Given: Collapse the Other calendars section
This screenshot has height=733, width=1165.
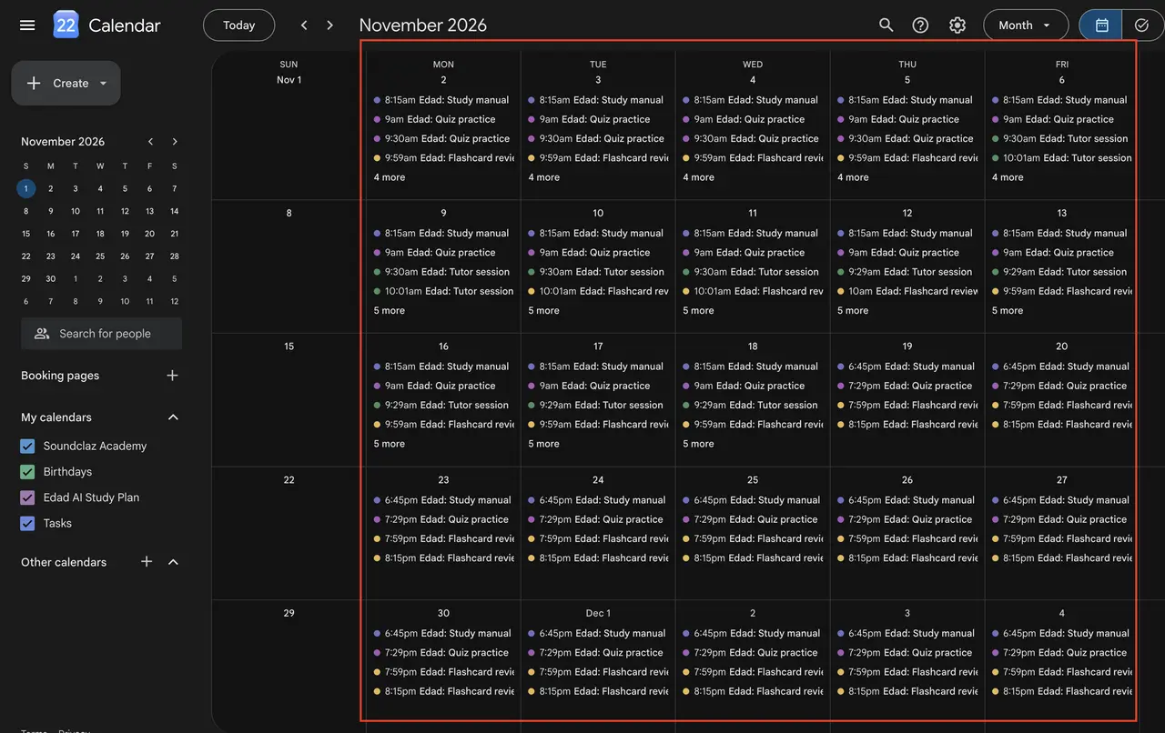Looking at the screenshot, I should (x=173, y=562).
